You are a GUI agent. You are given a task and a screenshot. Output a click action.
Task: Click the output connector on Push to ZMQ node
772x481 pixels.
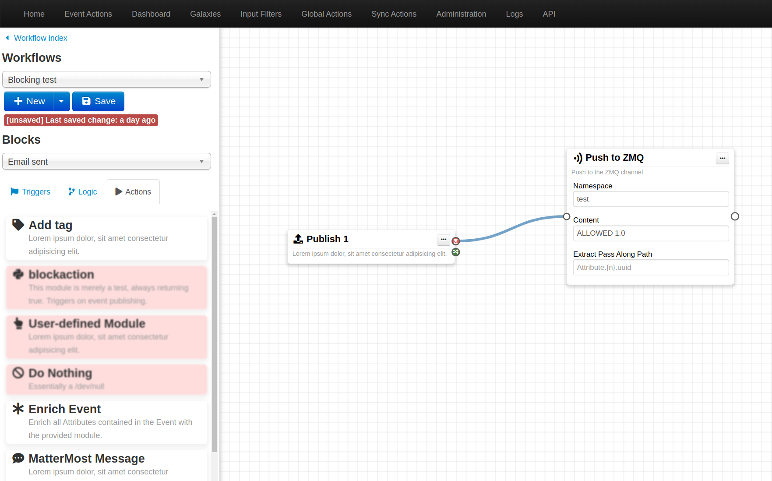pos(735,216)
